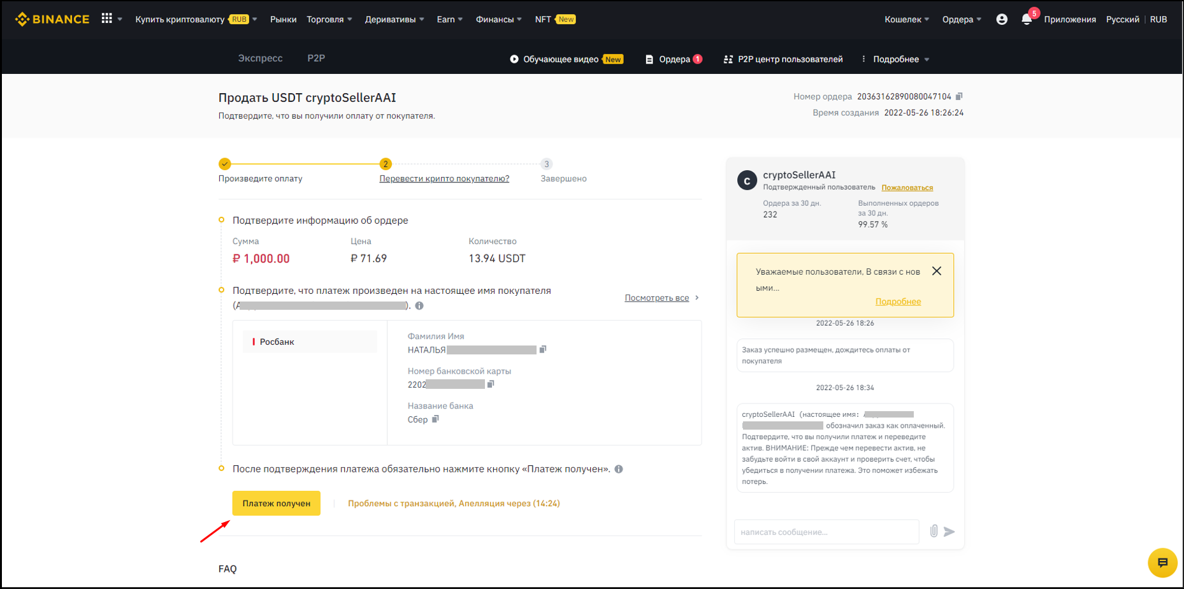Click the P2P центр пользователей icon
The height and width of the screenshot is (589, 1184).
tap(728, 59)
